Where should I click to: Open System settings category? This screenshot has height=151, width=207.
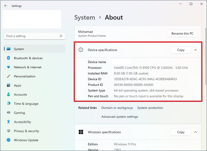click(x=35, y=49)
